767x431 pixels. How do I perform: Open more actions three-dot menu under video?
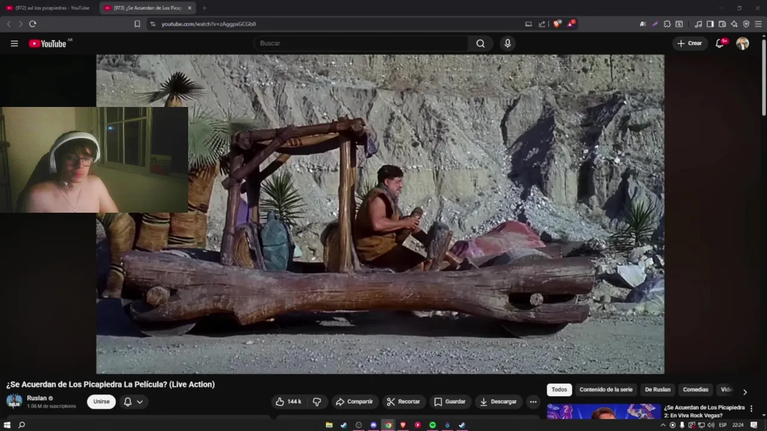pyautogui.click(x=533, y=402)
